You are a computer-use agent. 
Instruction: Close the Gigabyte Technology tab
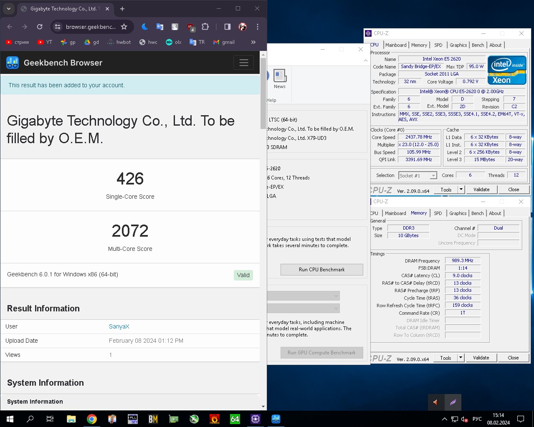tap(107, 9)
